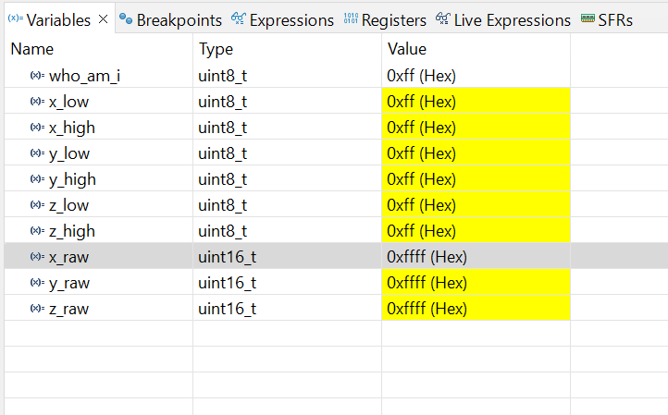Click the Type column header
Screen dimensions: 668x415
(x=216, y=49)
